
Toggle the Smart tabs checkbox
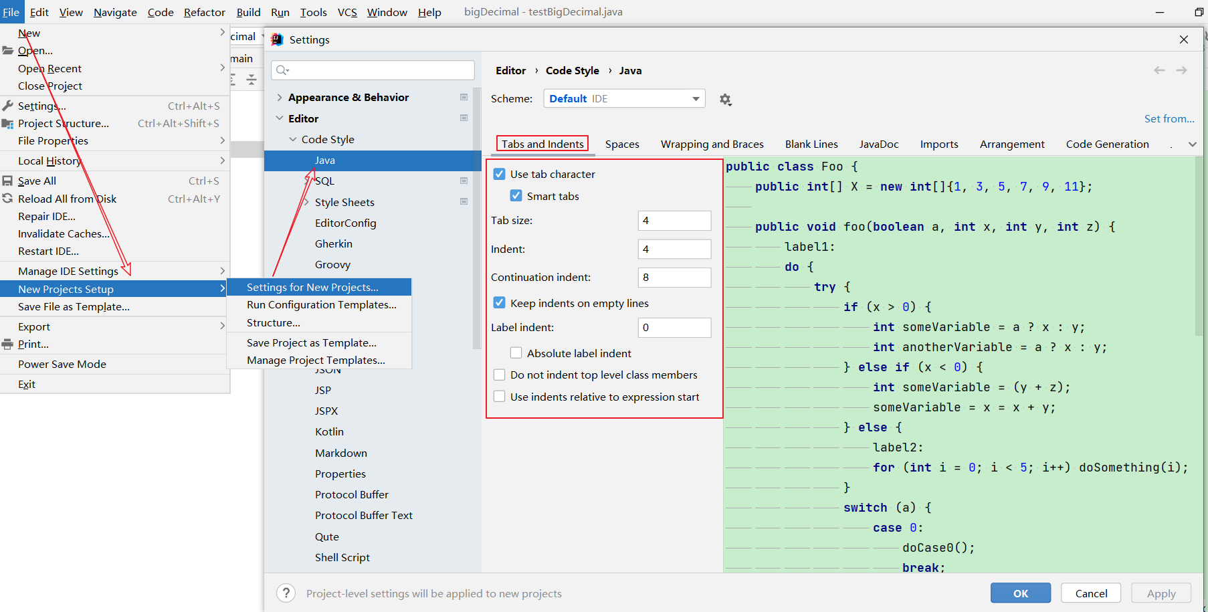coord(516,196)
